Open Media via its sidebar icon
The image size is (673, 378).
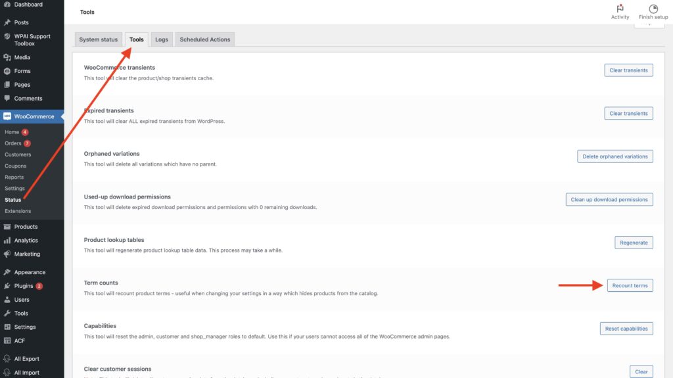pyautogui.click(x=7, y=57)
